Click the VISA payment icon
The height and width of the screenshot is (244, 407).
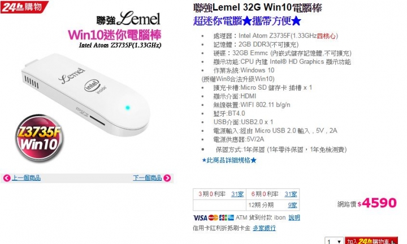point(200,218)
